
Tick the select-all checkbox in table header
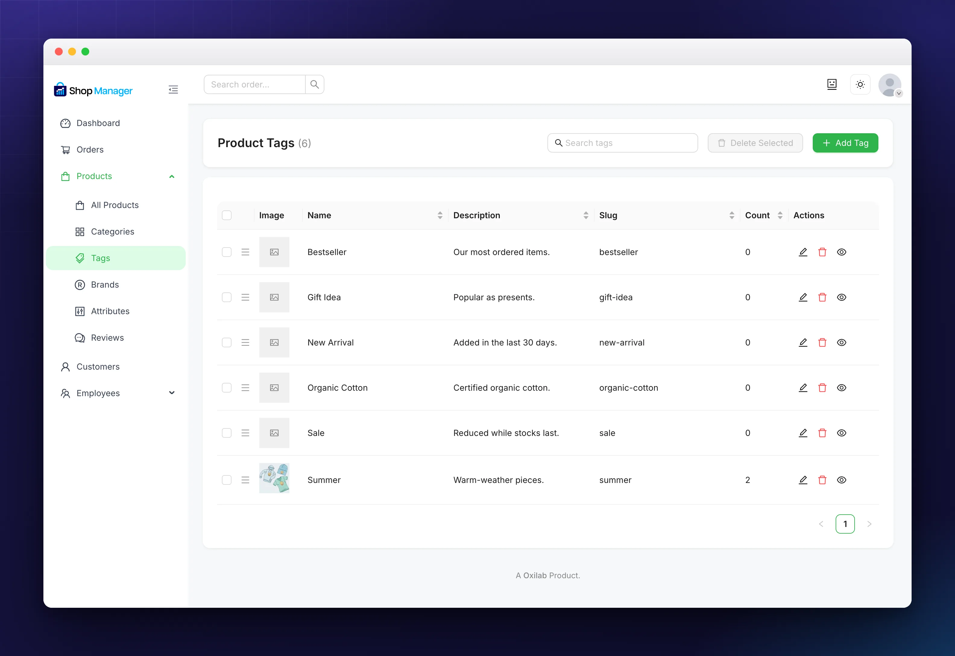click(227, 215)
